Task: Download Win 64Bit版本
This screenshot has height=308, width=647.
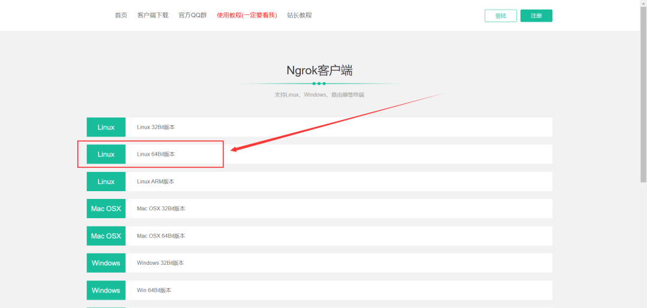Action: (x=154, y=290)
